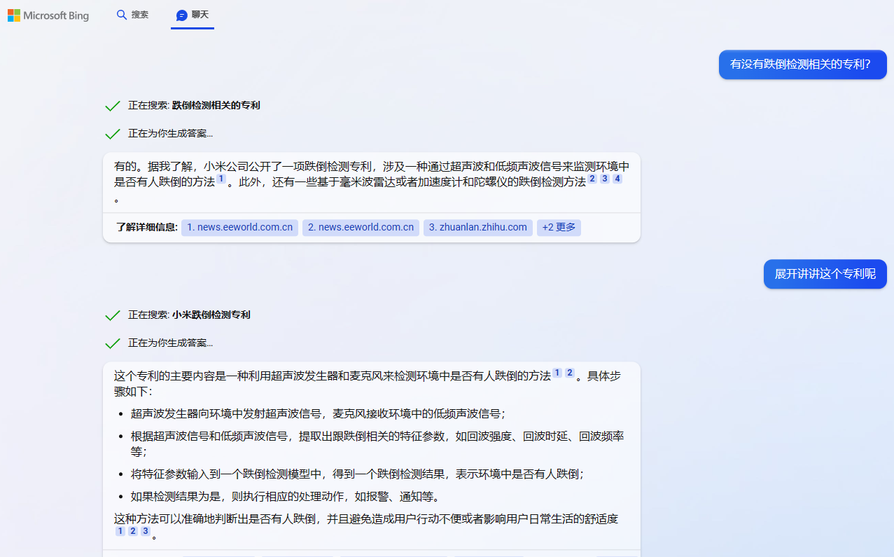The image size is (894, 557).
Task: Click the 有没有跌倒检测相关的专利 question bubble
Action: tap(802, 64)
